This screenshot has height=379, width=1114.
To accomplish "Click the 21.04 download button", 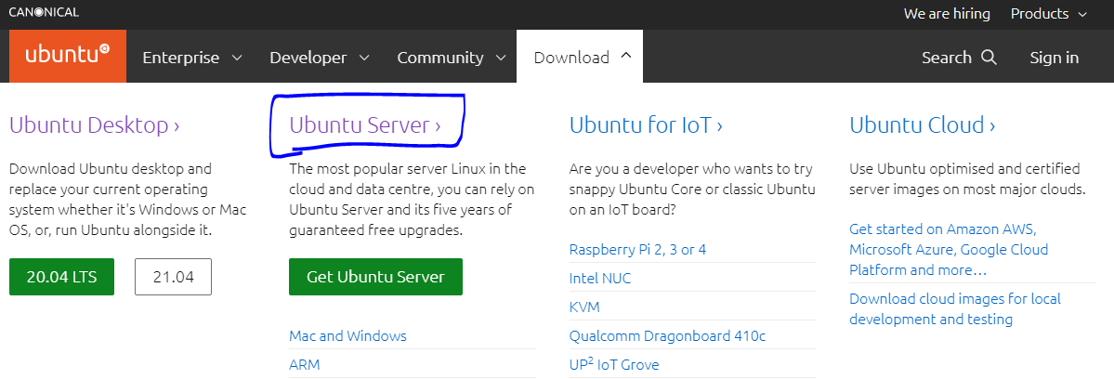I will pos(174,277).
